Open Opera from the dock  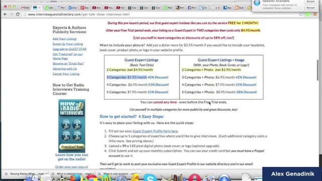click(x=195, y=177)
